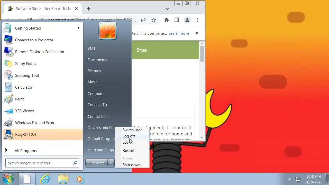
Task: Click the search magnifier icon
Action: [75, 163]
